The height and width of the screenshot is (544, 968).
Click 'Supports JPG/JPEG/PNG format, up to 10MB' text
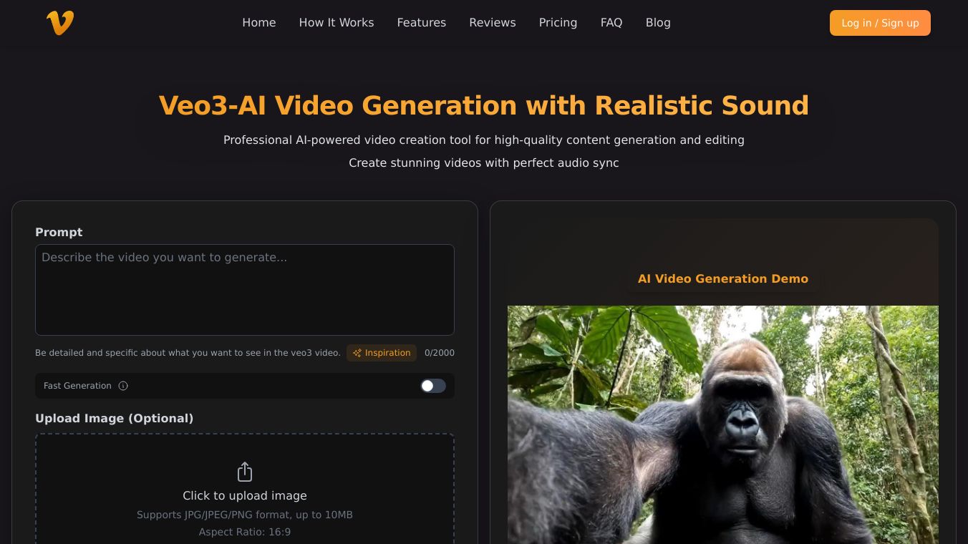click(245, 515)
